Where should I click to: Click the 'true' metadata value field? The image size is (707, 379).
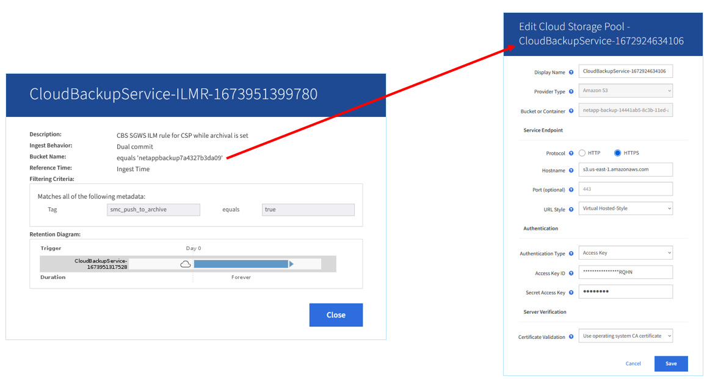(x=308, y=210)
